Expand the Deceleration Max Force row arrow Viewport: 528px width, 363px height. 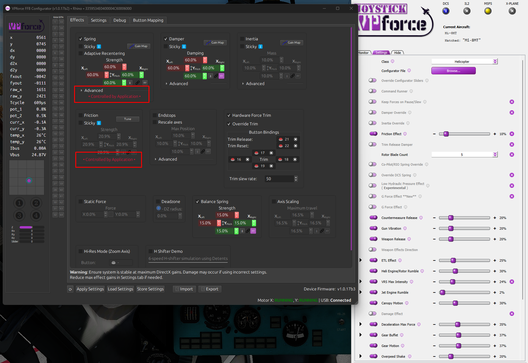pos(360,324)
